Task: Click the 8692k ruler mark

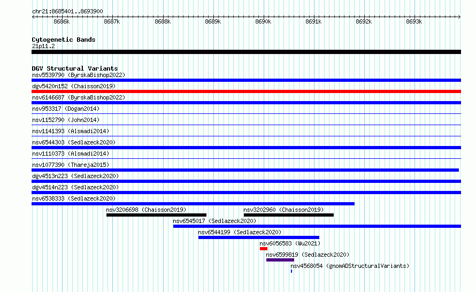Action: pos(364,21)
